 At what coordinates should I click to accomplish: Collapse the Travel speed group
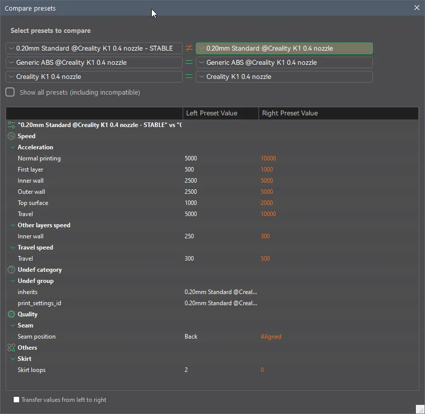tap(13, 247)
